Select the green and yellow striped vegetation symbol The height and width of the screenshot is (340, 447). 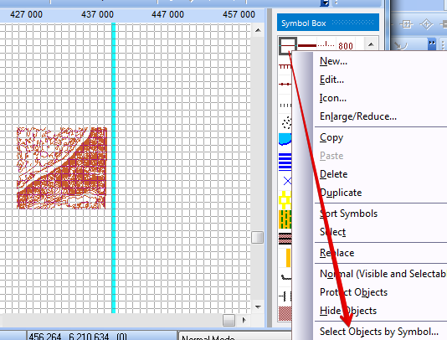[x=285, y=219]
